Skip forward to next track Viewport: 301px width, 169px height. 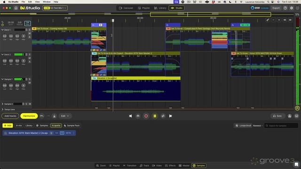170,116
